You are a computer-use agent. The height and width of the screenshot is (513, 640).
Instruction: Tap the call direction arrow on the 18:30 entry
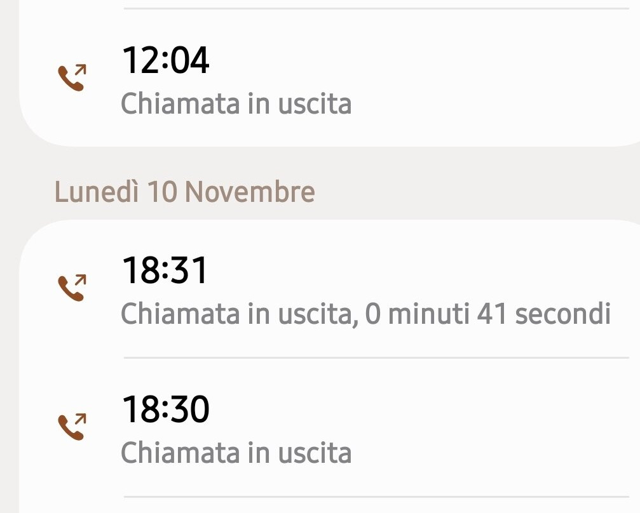tap(81, 418)
